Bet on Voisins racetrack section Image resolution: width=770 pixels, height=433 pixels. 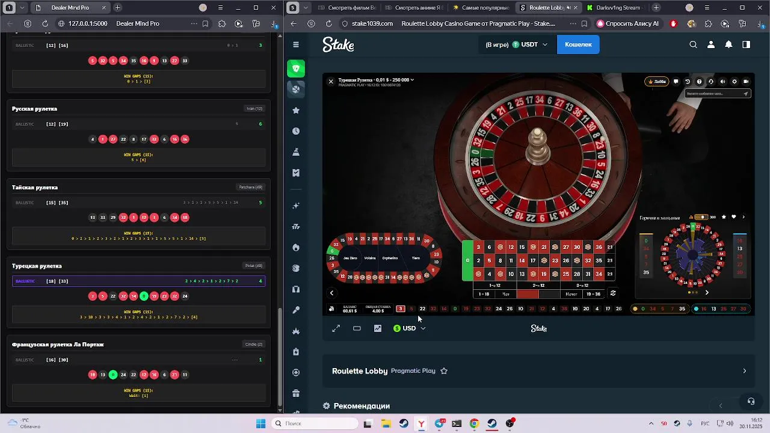click(x=370, y=258)
